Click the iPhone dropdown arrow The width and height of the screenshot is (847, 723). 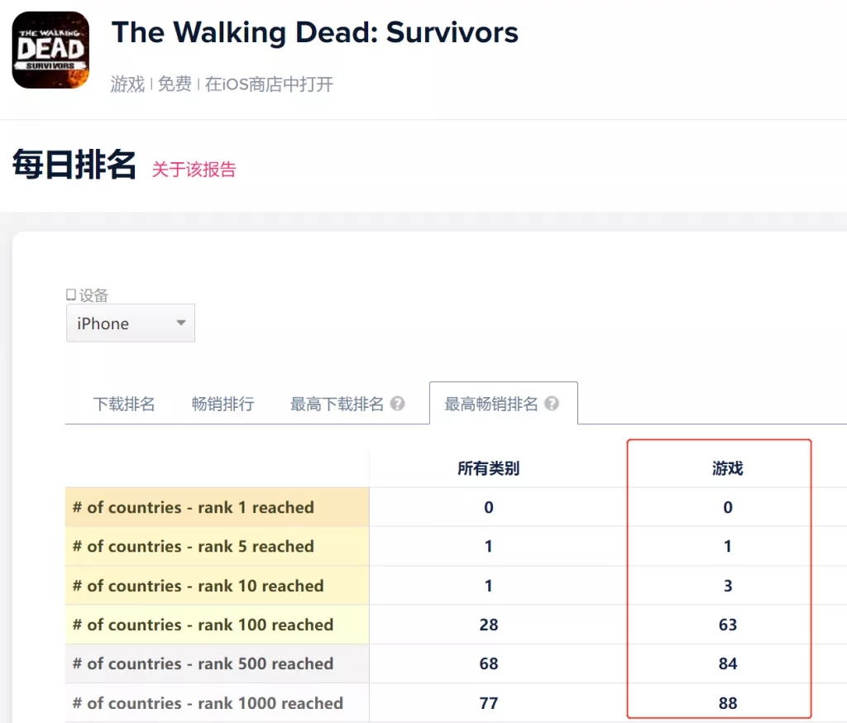[x=180, y=323]
